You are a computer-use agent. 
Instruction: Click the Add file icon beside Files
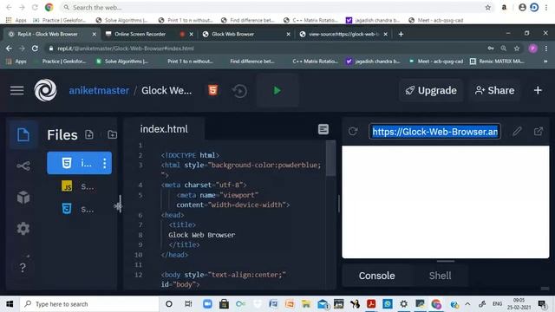tap(89, 134)
